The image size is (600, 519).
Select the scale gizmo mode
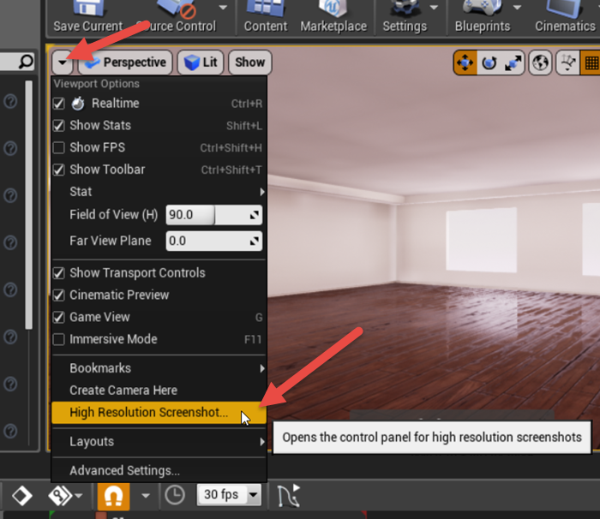coord(513,63)
